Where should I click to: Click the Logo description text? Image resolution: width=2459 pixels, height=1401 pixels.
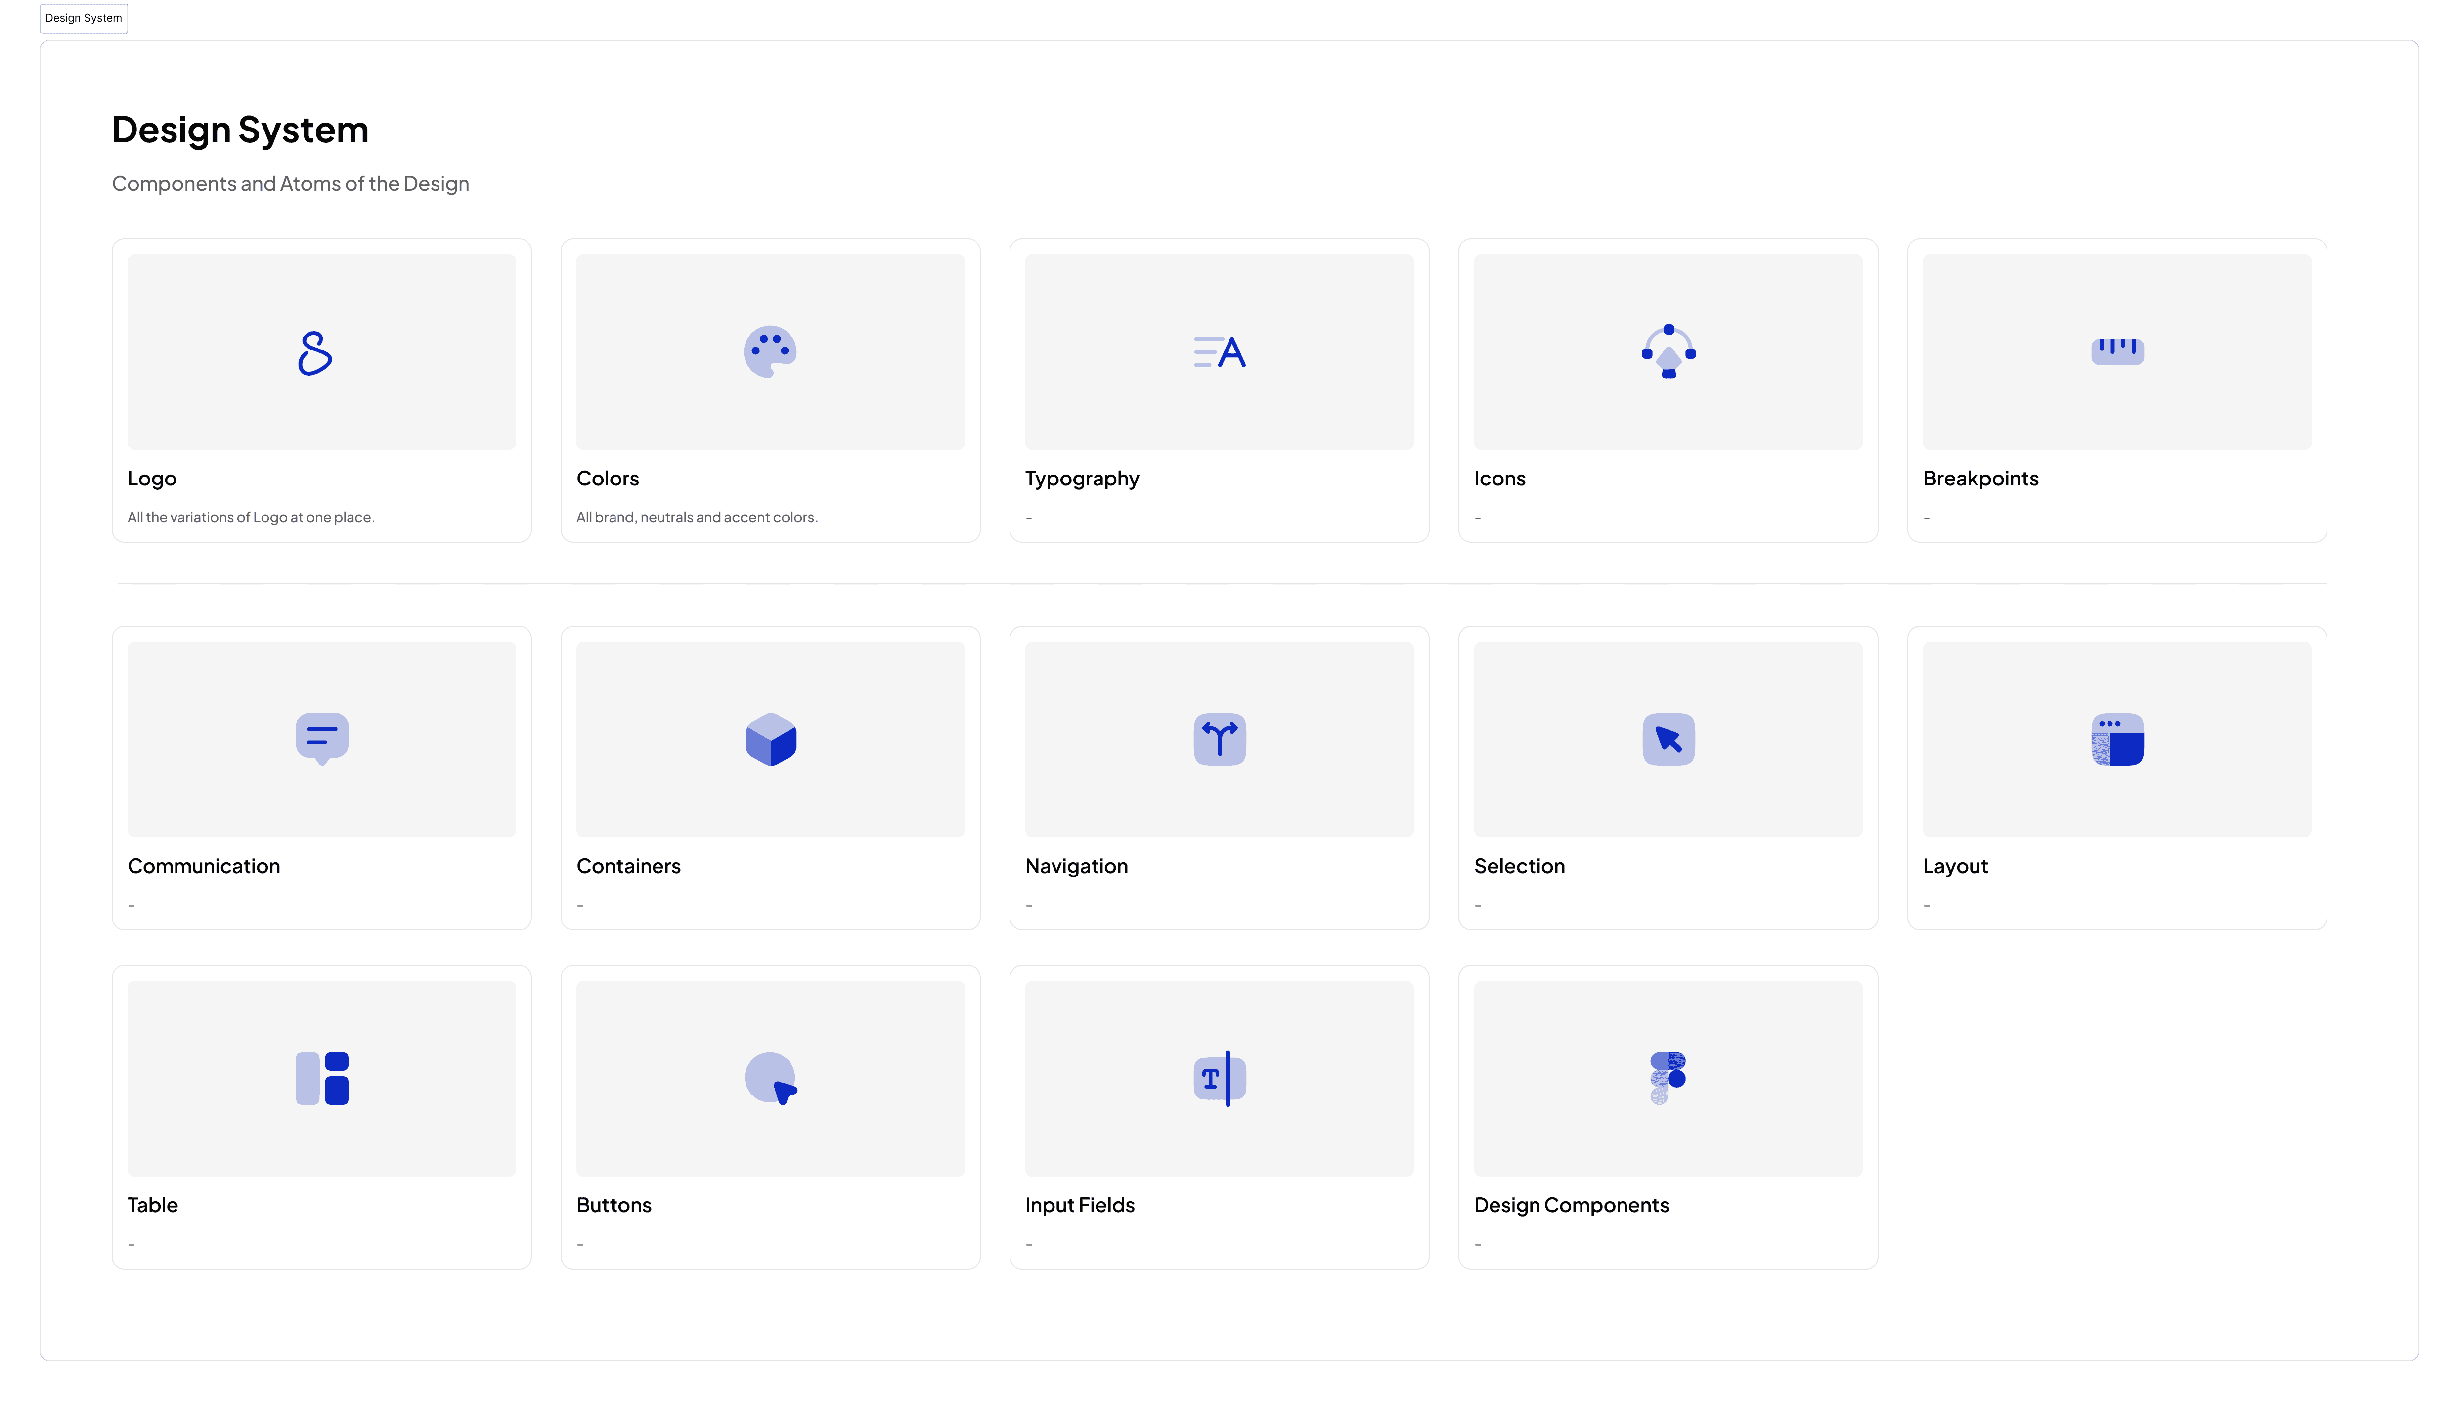[251, 518]
